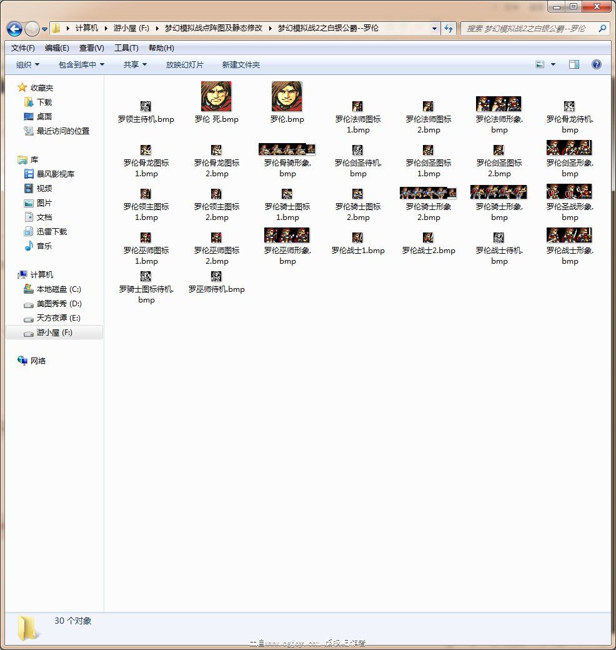Screen dimensions: 616x650
Task: Click the 新建文件夹 button
Action: (241, 64)
